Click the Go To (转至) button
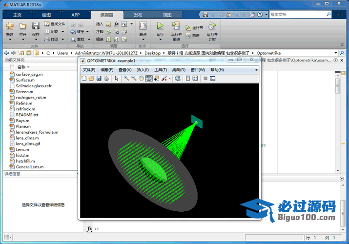The width and height of the screenshot is (349, 244). pyautogui.click(x=78, y=32)
